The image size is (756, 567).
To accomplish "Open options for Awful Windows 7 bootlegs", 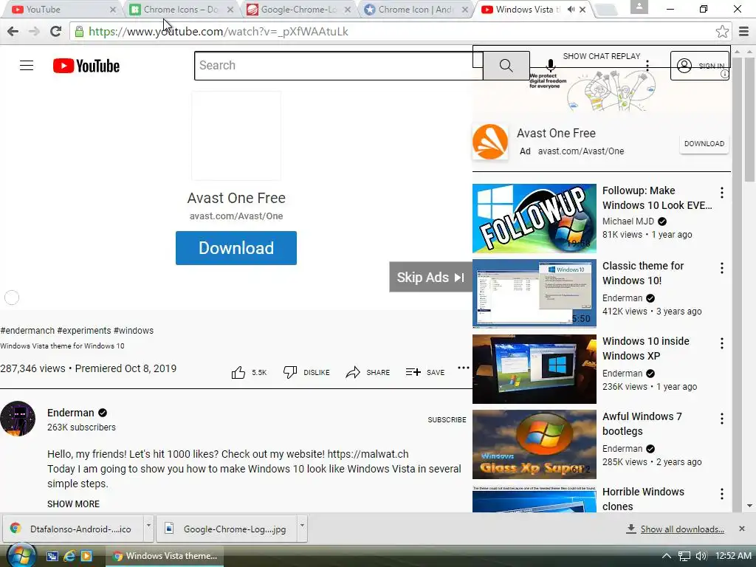I will tap(722, 419).
